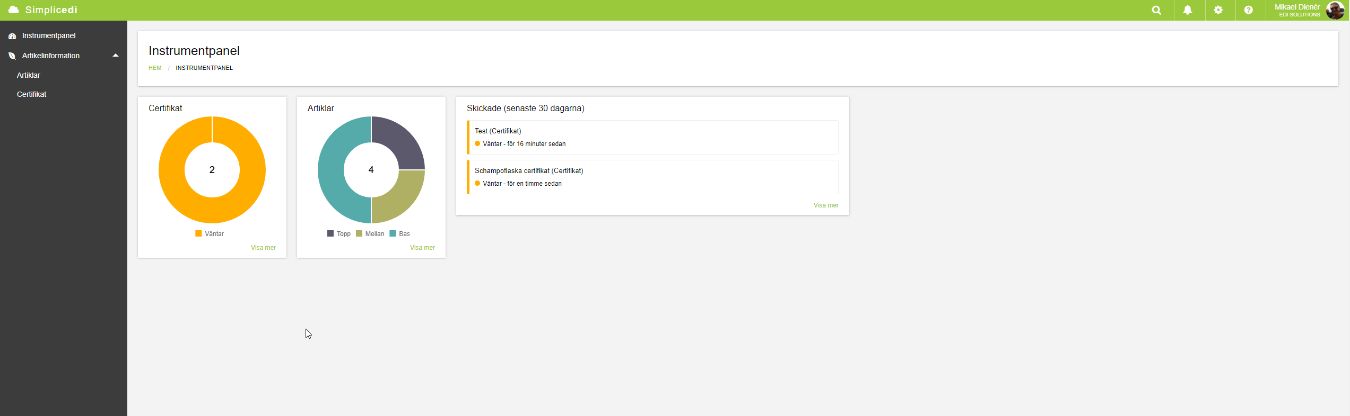This screenshot has width=1350, height=416.
Task: Click Visa mer in Skickade panel
Action: coord(826,205)
